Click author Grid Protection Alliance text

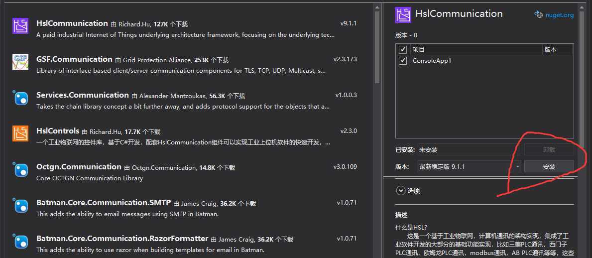click(x=158, y=60)
